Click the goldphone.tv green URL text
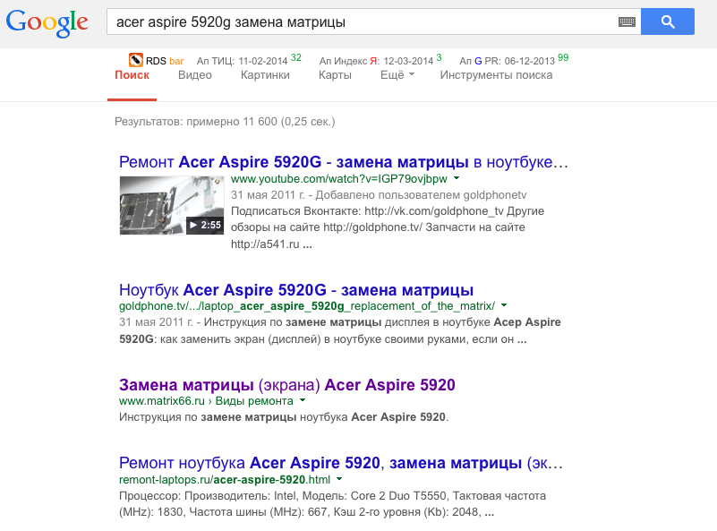717x531 pixels. coord(307,306)
